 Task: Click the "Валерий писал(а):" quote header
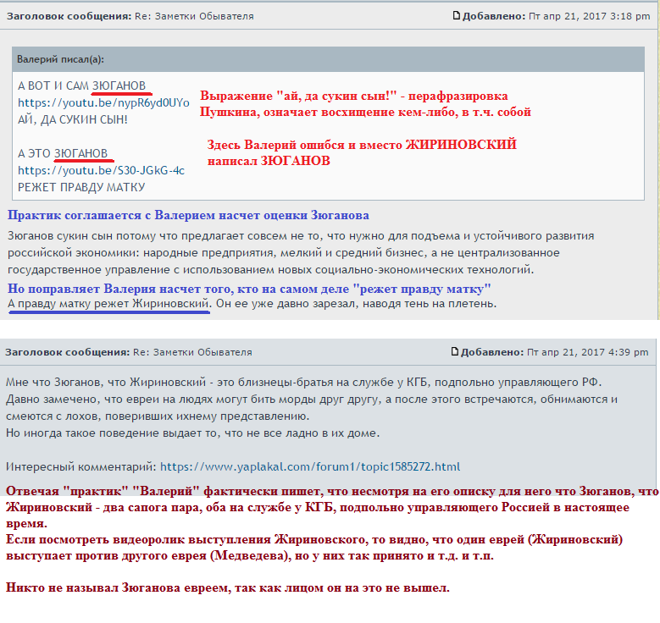point(329,59)
